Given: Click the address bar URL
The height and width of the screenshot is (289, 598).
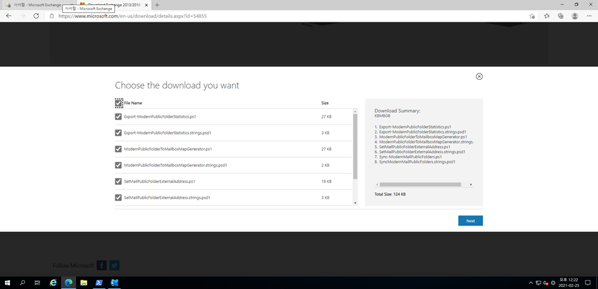Looking at the screenshot, I should pyautogui.click(x=133, y=16).
